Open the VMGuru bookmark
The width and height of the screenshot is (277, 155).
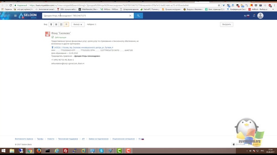tap(109, 9)
